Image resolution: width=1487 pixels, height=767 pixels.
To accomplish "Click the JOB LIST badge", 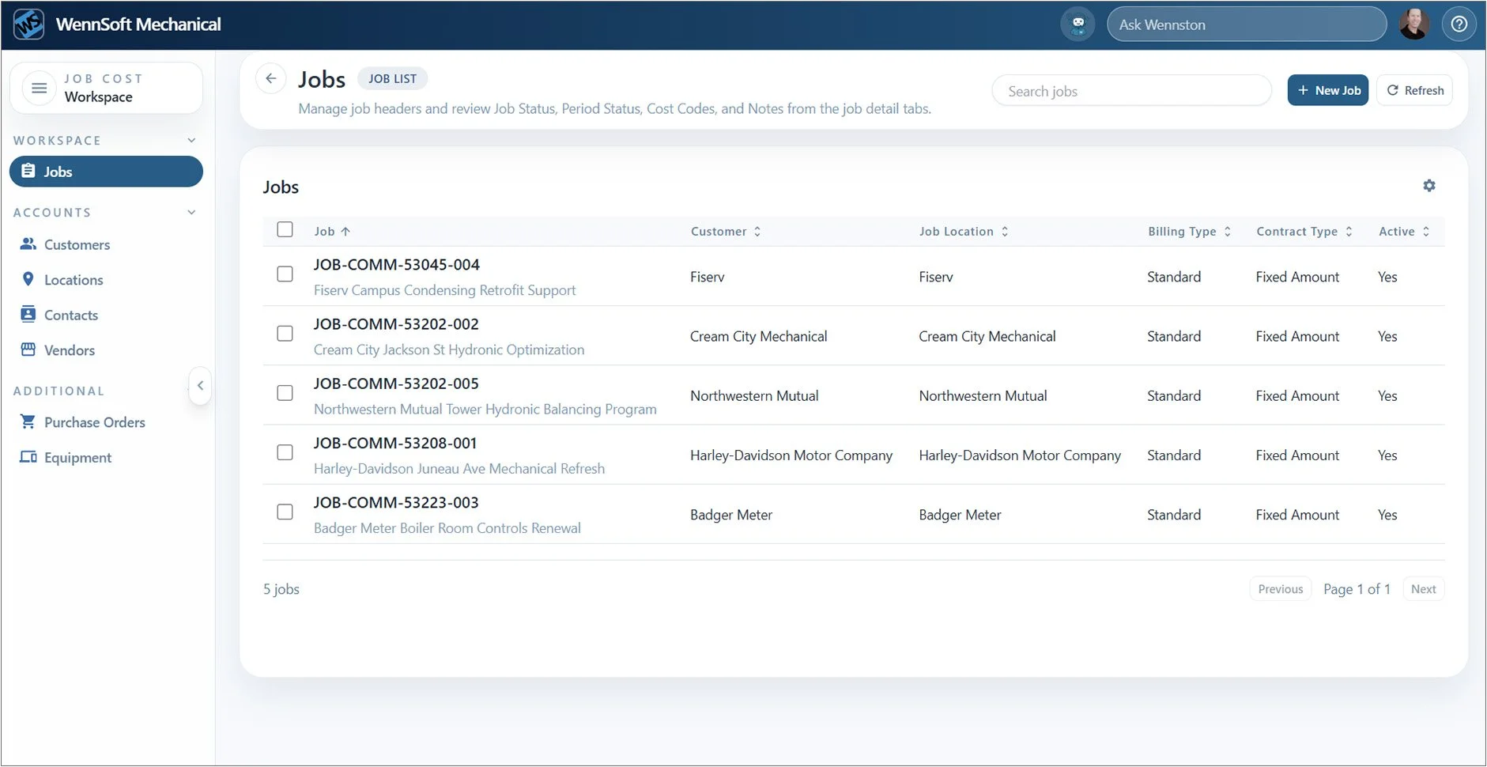I will [393, 79].
